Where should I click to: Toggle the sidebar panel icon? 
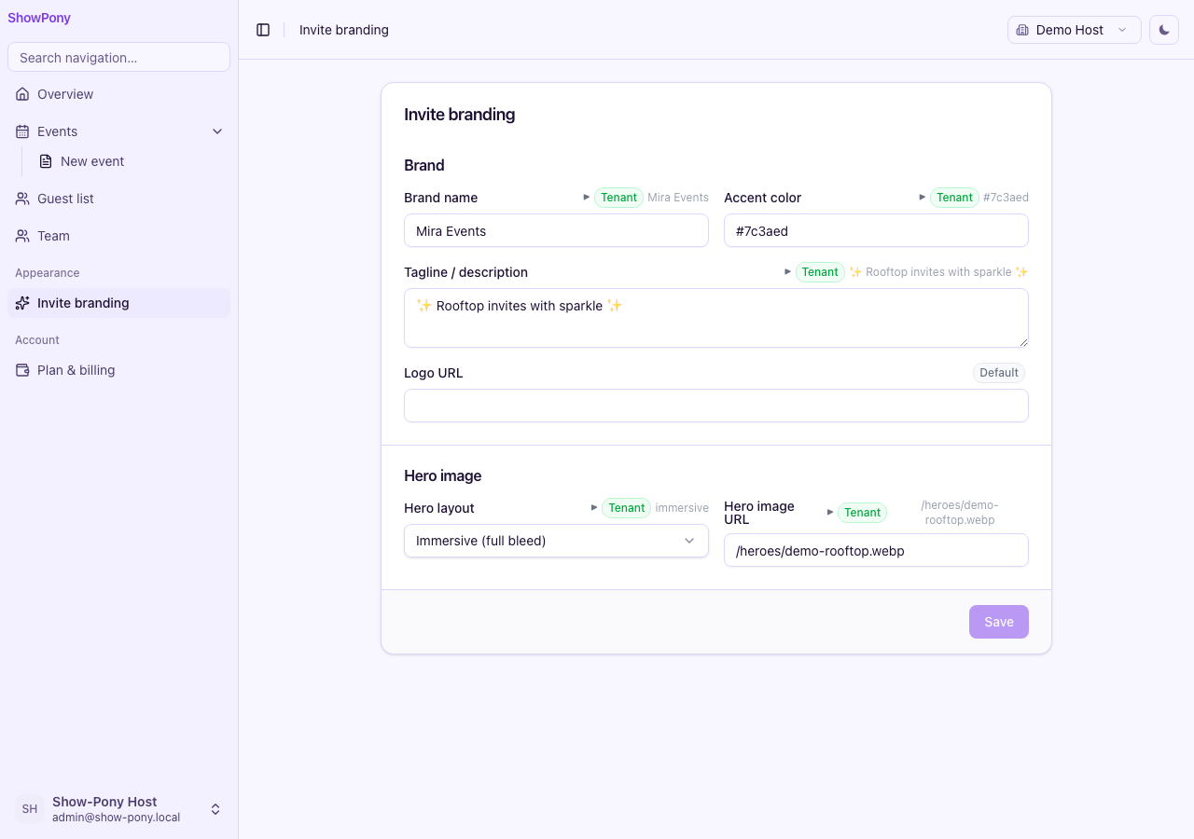(x=263, y=30)
